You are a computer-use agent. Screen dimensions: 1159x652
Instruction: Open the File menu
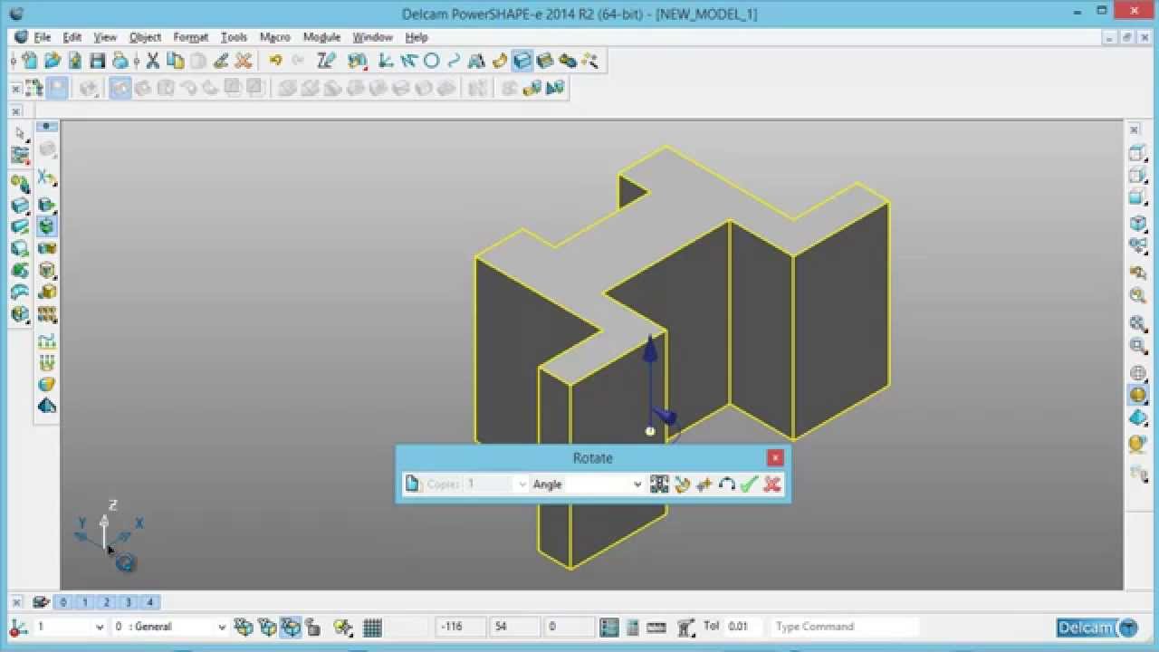[42, 37]
